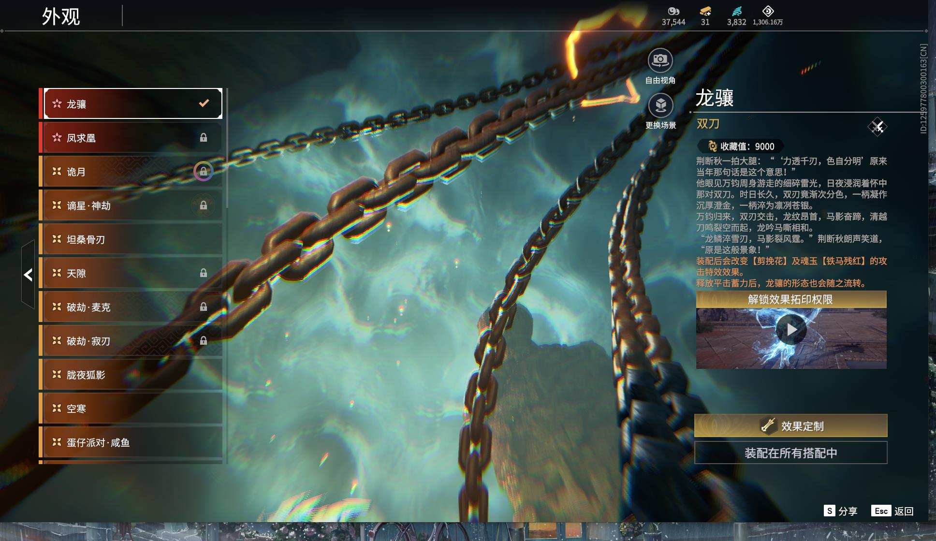Select the 破劫·麦克 skin name
Screen dimensions: 936x541
[x=88, y=307]
